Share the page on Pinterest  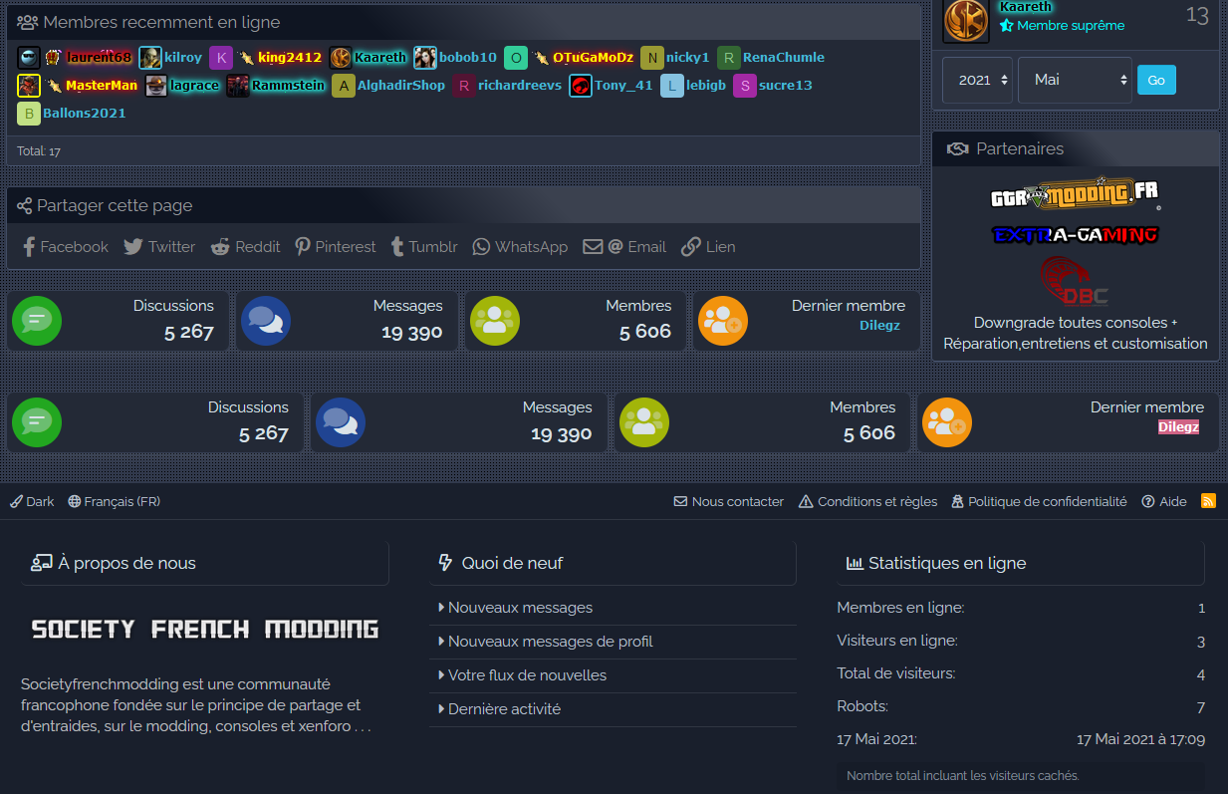[x=336, y=247]
